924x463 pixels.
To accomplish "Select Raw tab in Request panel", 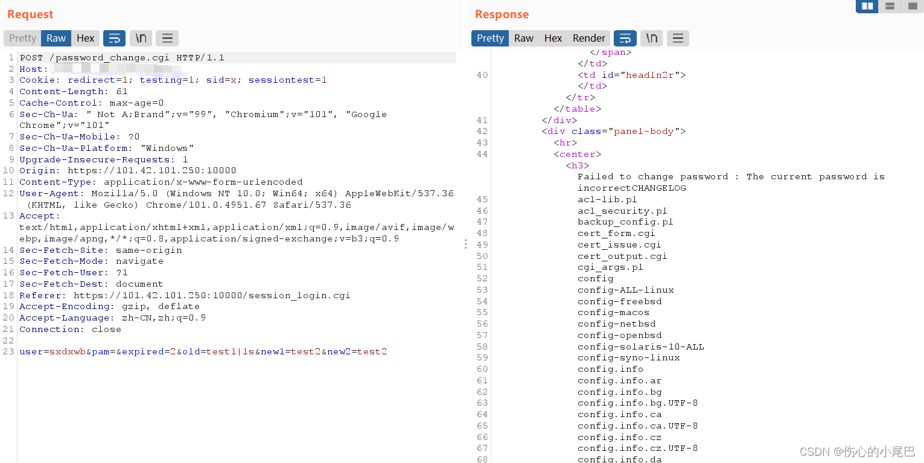I will (56, 38).
